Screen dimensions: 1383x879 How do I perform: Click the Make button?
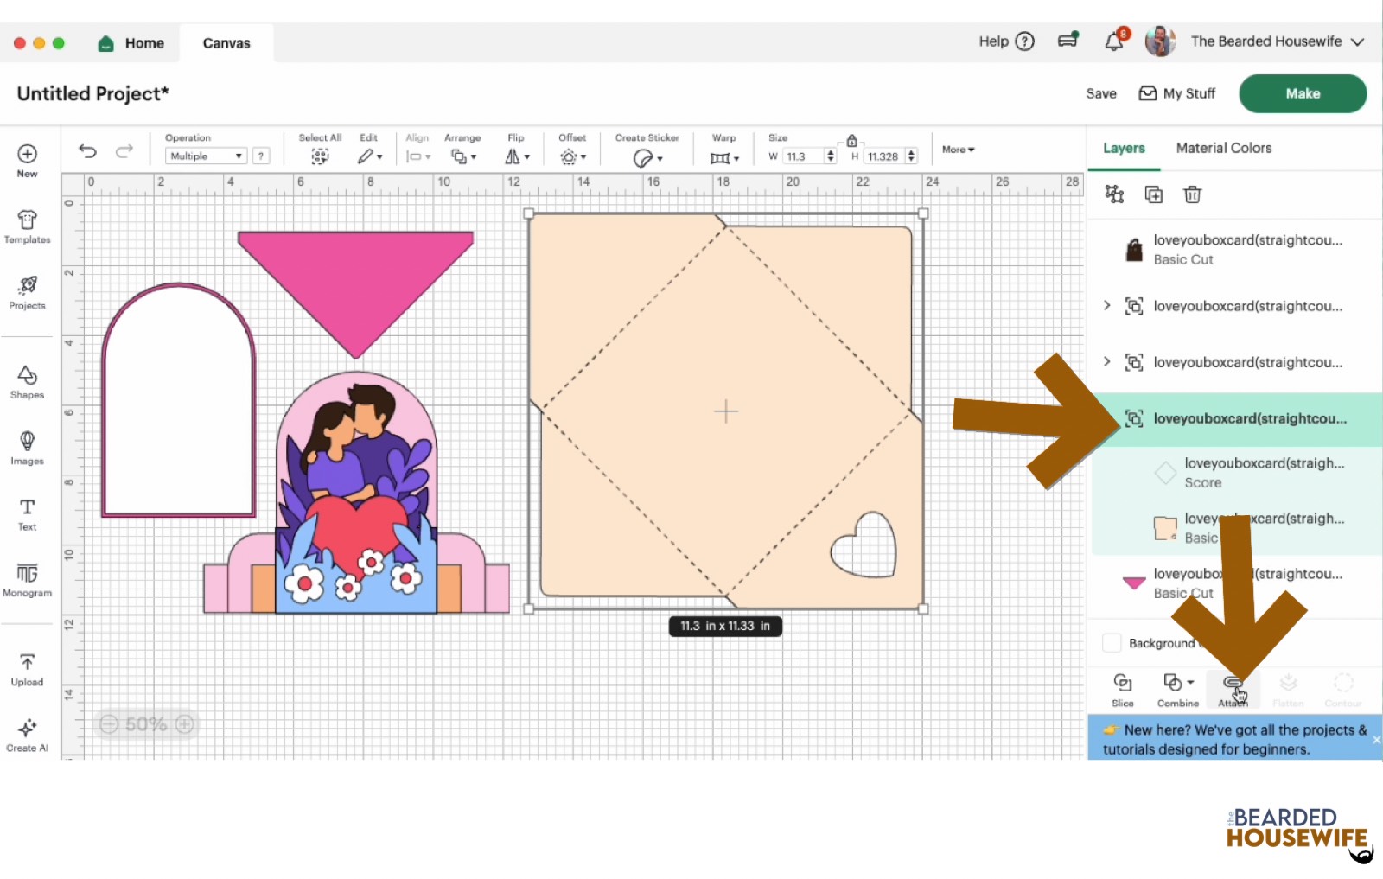1302,93
